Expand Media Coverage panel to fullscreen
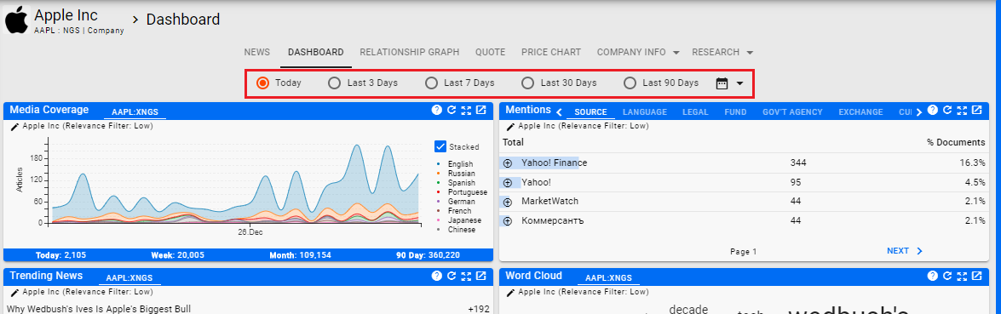This screenshot has width=1001, height=314. click(466, 110)
